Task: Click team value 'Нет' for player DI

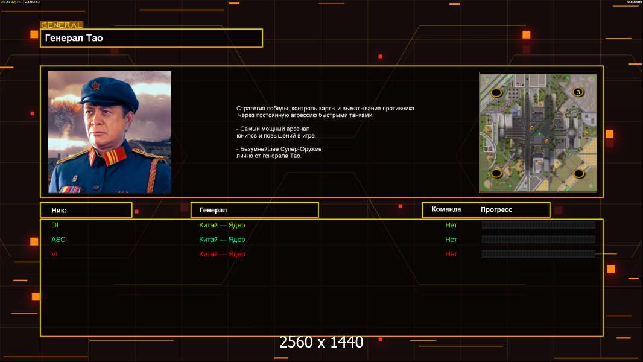Action: (x=451, y=225)
